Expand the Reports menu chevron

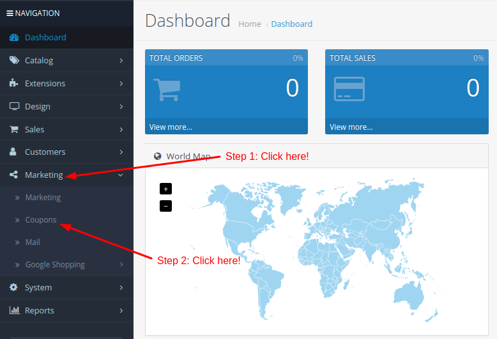[121, 310]
